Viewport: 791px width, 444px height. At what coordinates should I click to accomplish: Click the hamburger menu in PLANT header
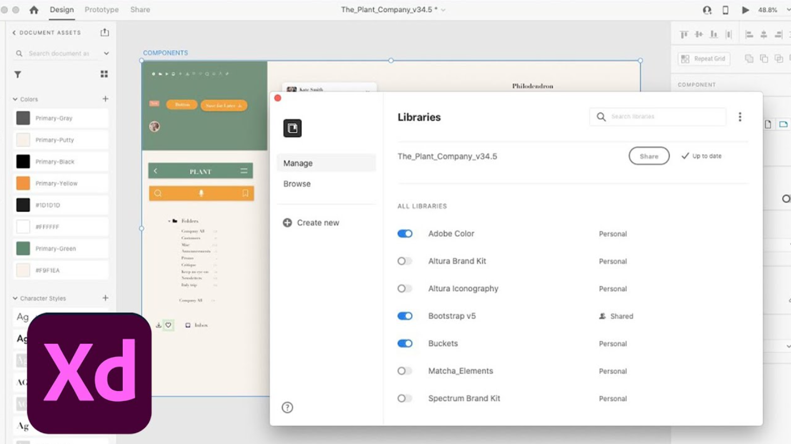[x=244, y=171]
